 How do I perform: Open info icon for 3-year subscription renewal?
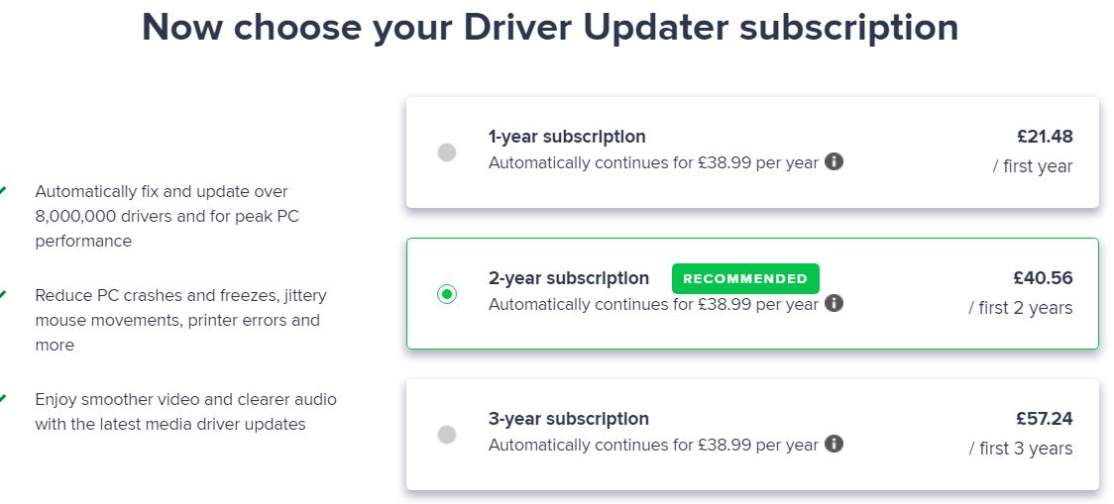835,444
